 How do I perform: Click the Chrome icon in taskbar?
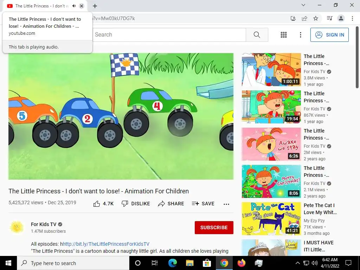224,263
